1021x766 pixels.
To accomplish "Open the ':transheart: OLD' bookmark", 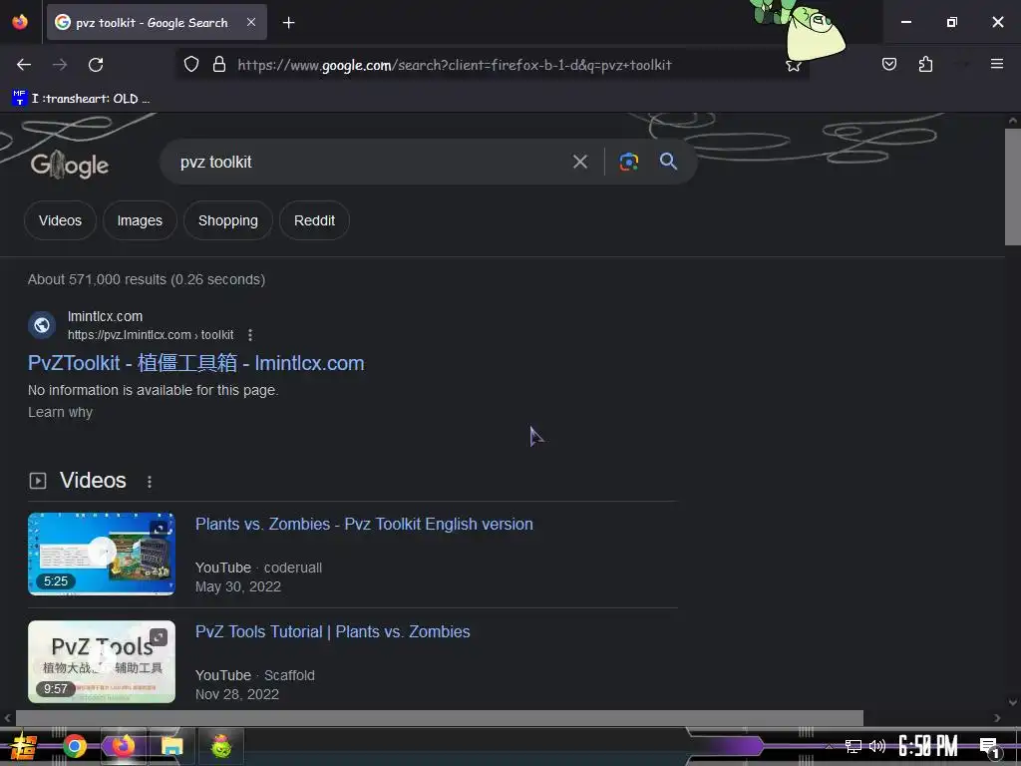I will [x=81, y=99].
